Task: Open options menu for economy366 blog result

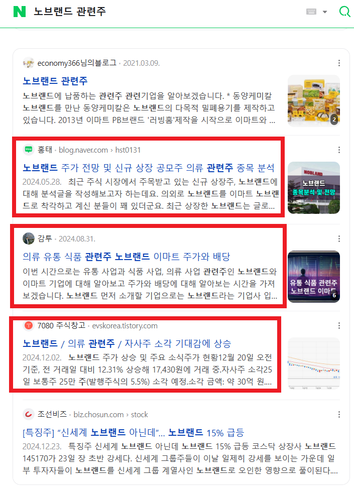Action: [339, 63]
